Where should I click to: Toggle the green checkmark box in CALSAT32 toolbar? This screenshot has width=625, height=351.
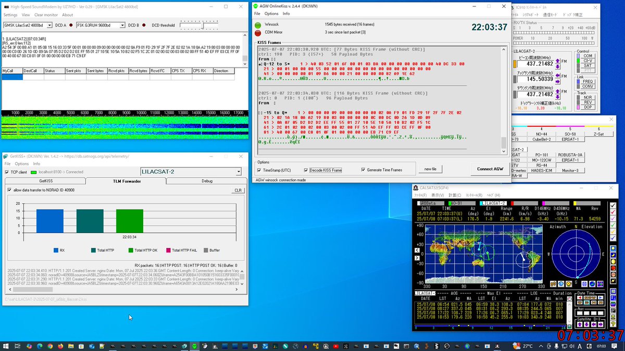click(613, 225)
